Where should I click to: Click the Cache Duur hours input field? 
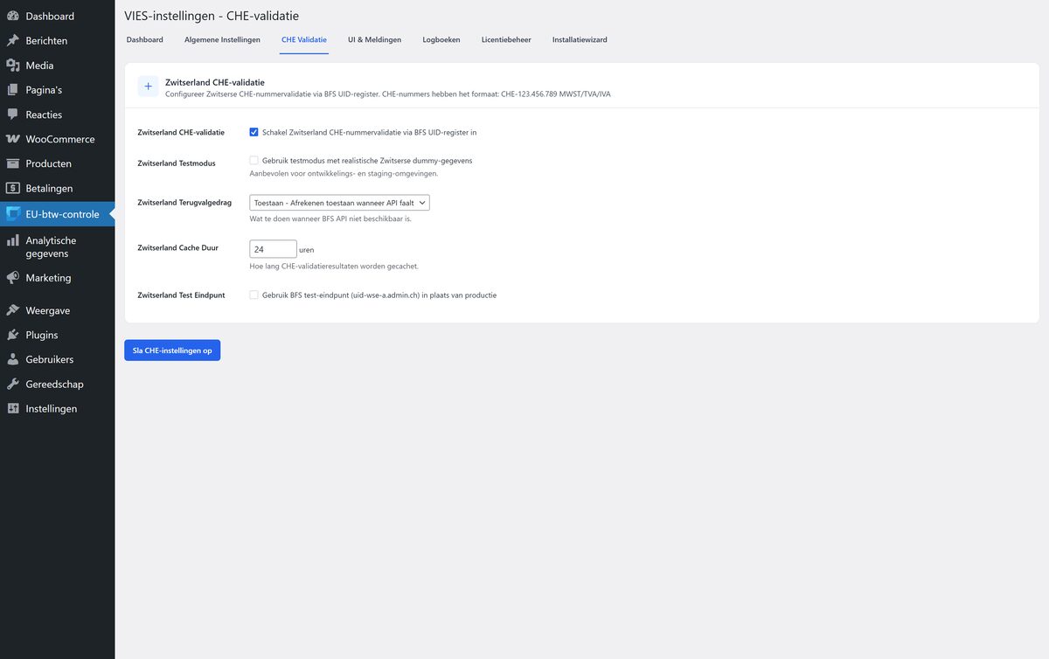tap(273, 249)
